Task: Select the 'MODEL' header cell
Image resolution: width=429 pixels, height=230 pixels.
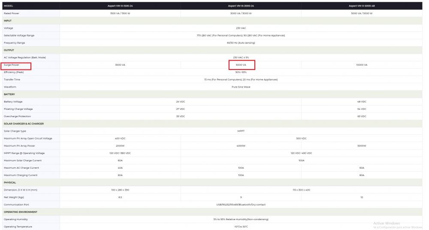Action: click(9, 6)
